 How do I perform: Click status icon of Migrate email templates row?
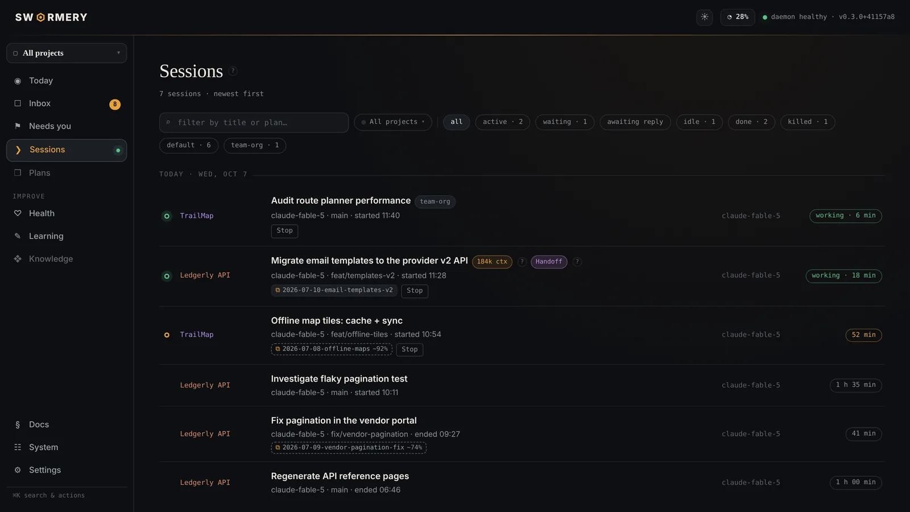[167, 276]
